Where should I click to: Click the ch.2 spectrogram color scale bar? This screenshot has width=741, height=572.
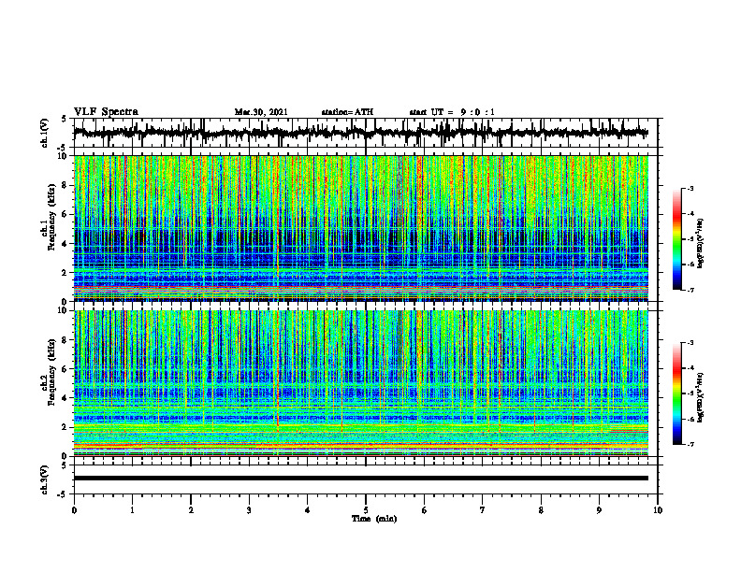point(677,393)
